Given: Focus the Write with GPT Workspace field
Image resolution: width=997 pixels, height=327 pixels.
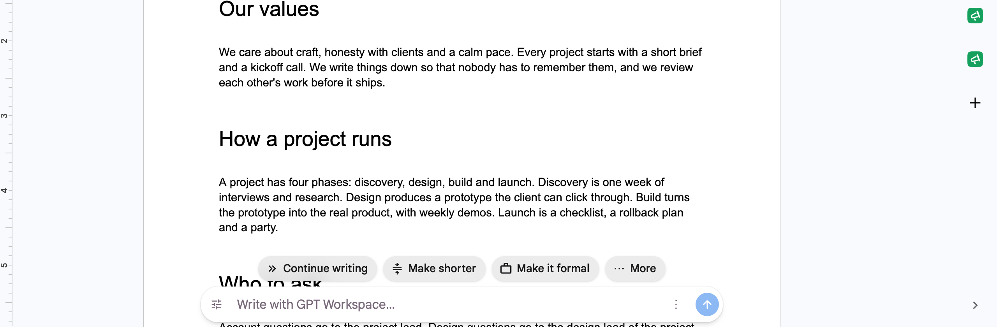Looking at the screenshot, I should point(448,304).
